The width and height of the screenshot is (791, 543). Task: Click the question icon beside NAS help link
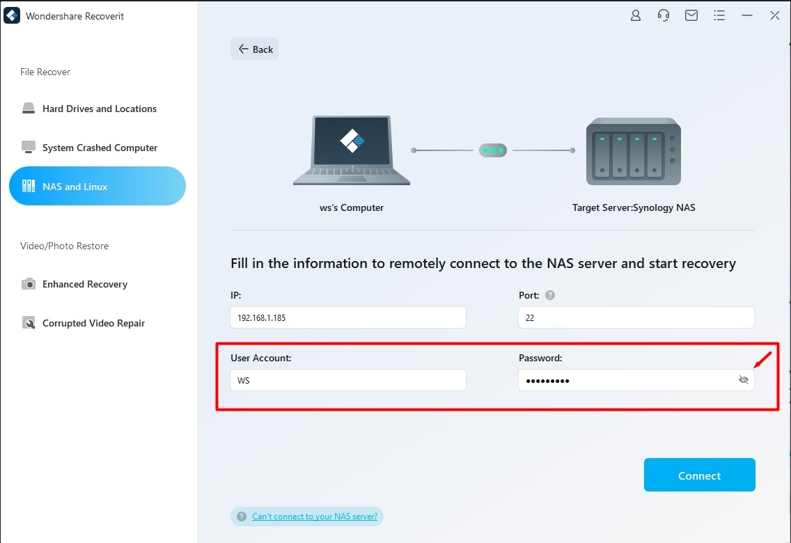coord(242,517)
